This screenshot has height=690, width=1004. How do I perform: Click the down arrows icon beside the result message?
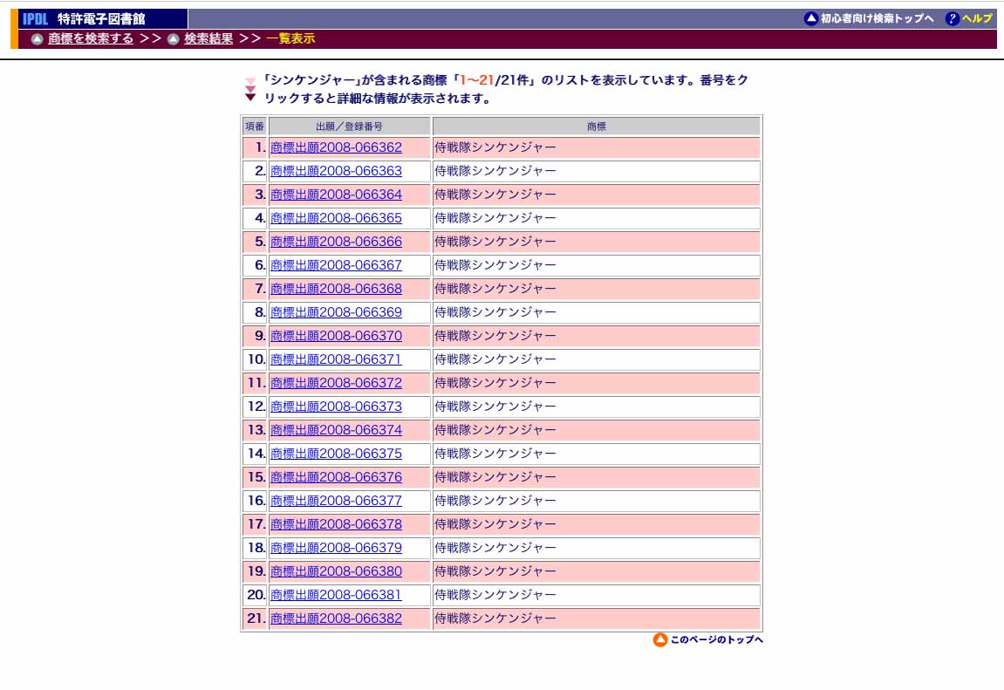tap(250, 90)
